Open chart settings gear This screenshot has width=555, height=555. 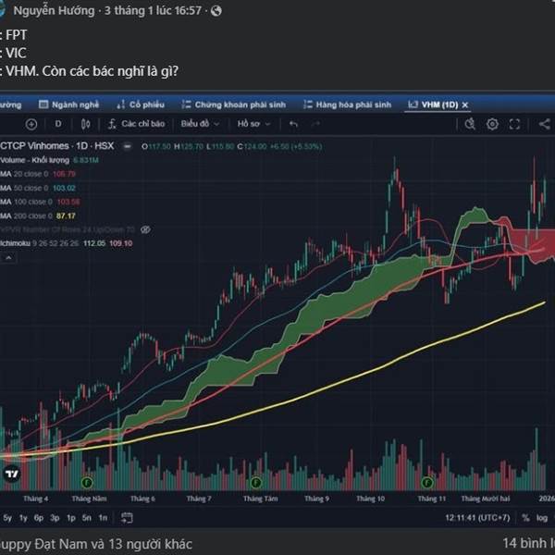coord(492,124)
